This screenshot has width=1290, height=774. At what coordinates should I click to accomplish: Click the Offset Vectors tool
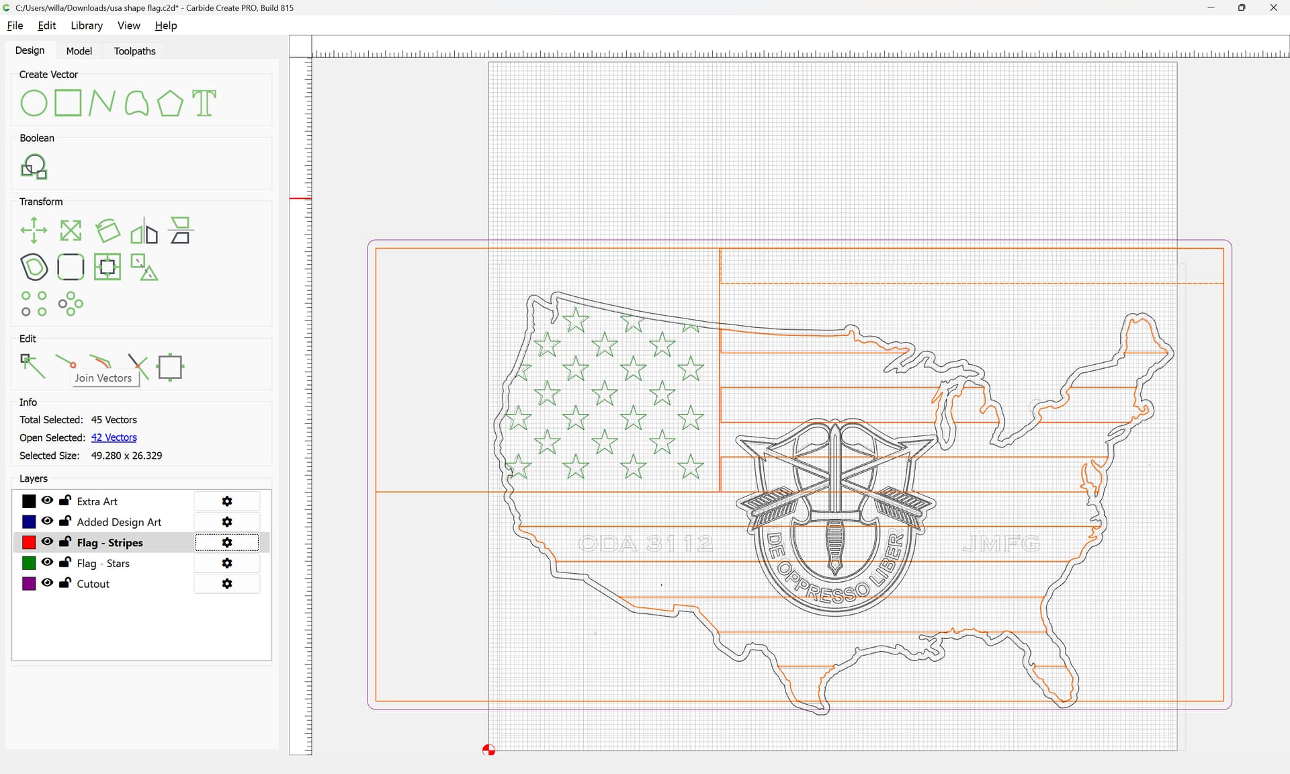34,267
